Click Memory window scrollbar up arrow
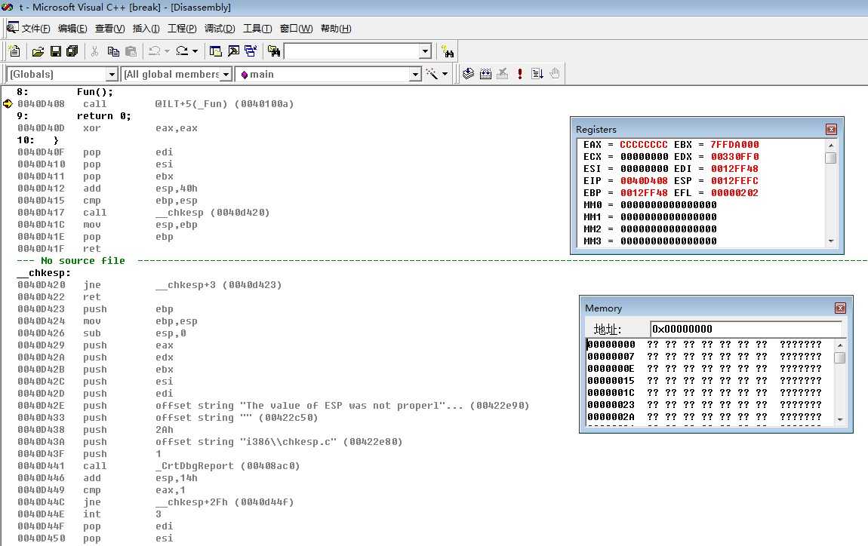Screen dimensions: 868x546 coord(840,345)
